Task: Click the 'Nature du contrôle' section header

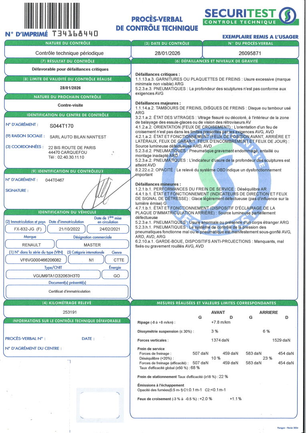Action: coord(68,42)
